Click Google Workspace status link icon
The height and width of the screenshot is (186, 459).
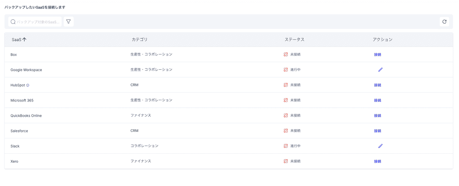(x=286, y=70)
